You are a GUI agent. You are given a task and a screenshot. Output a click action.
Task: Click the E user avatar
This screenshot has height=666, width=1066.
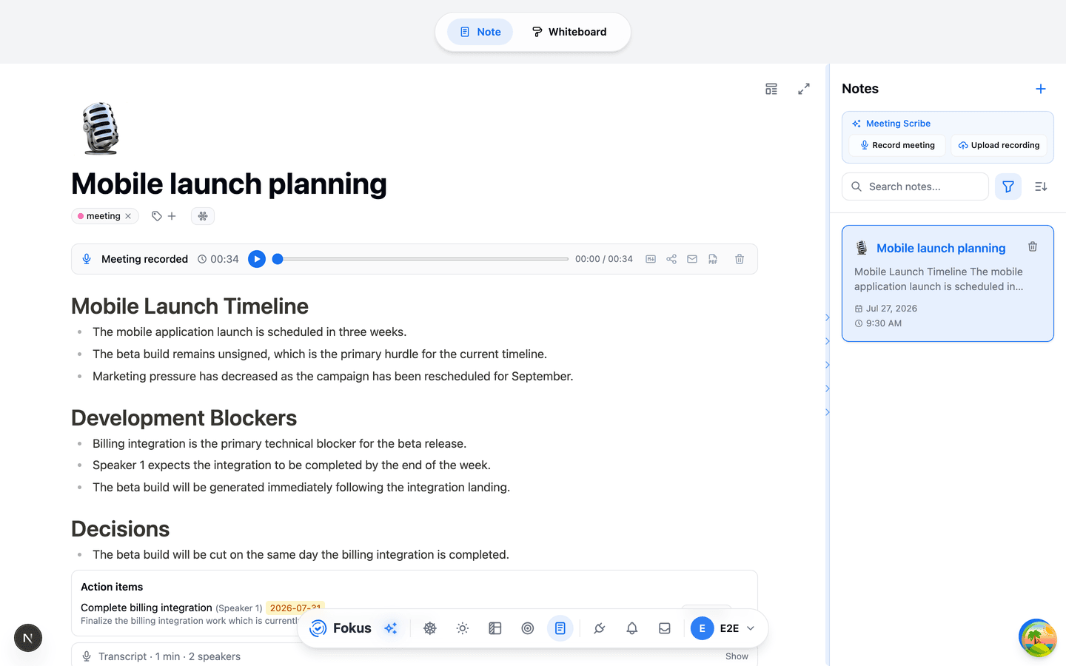pyautogui.click(x=703, y=628)
